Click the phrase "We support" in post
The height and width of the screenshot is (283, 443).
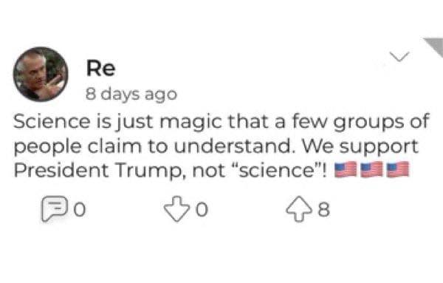[x=360, y=147]
